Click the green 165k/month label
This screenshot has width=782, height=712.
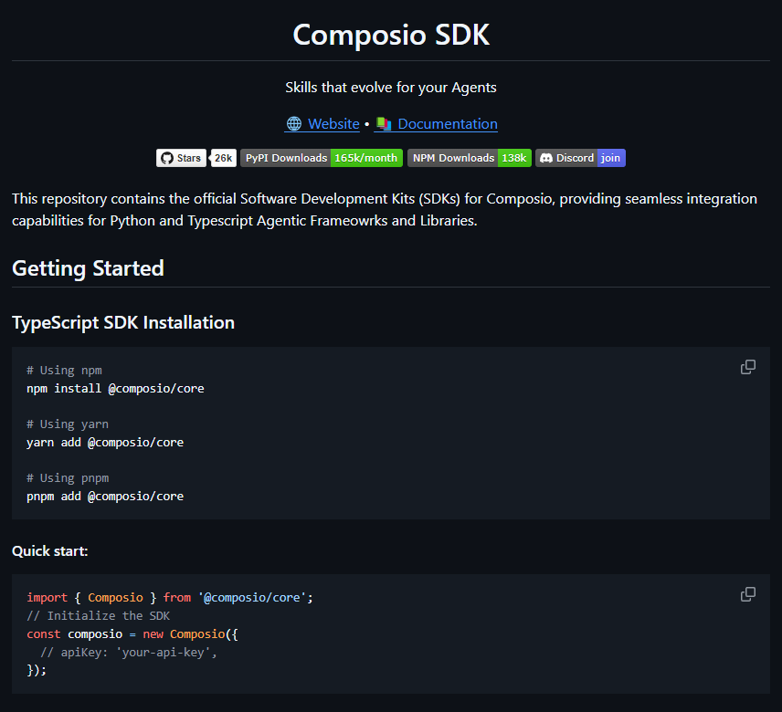[366, 158]
